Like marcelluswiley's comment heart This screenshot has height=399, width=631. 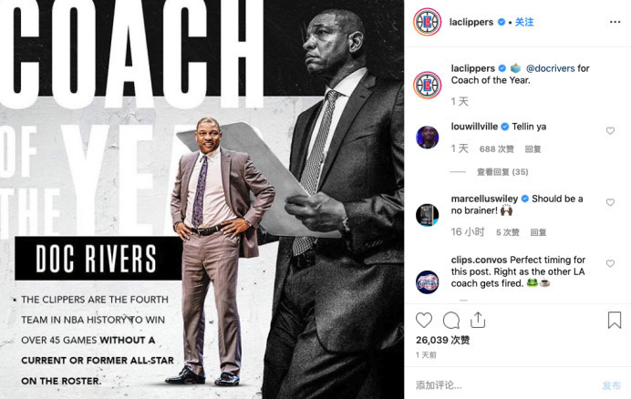[610, 202]
